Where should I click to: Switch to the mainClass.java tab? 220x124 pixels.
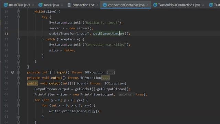pyautogui.click(x=19, y=5)
